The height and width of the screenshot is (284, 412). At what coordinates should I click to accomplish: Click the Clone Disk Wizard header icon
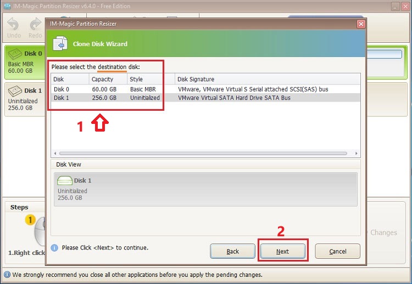tap(60, 43)
